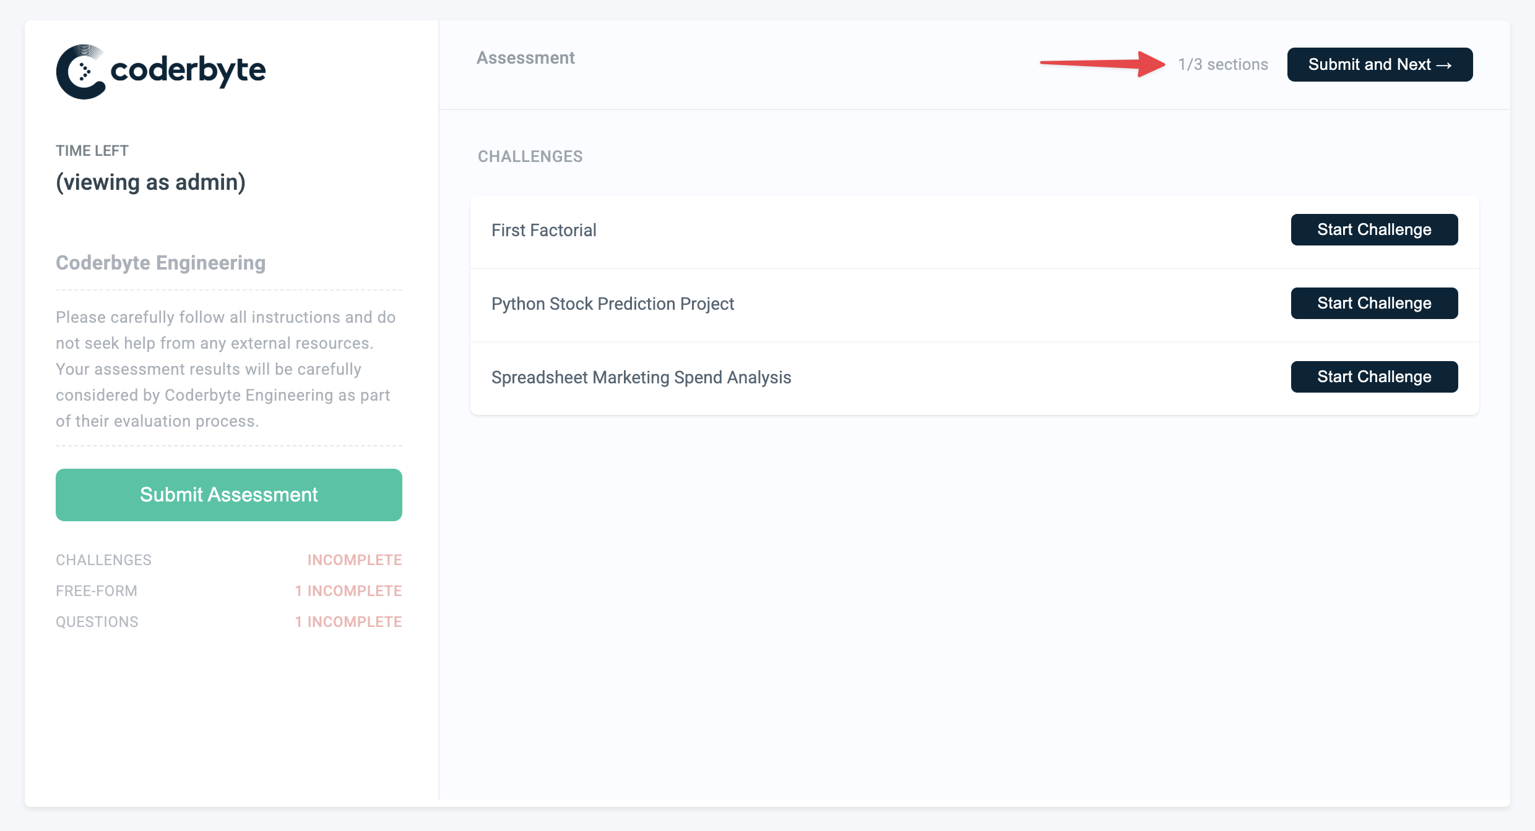Click the Coderbyte logo icon
The image size is (1535, 831).
(80, 72)
